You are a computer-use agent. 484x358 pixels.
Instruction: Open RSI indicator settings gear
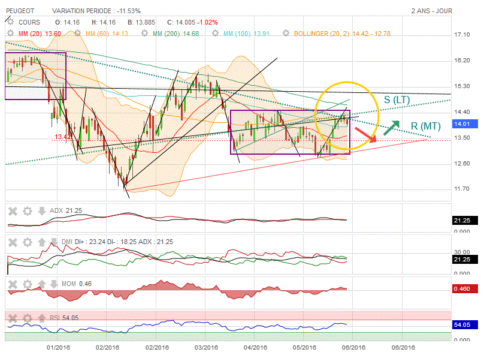(x=28, y=318)
